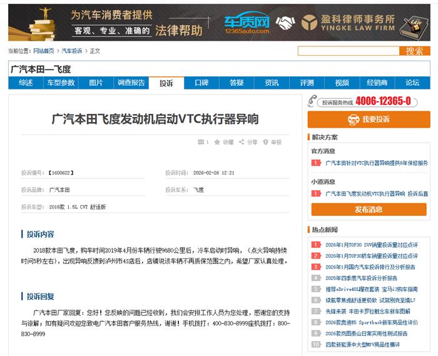The image size is (438, 356).
Task: Click the comment count icon
Action: coord(201,142)
